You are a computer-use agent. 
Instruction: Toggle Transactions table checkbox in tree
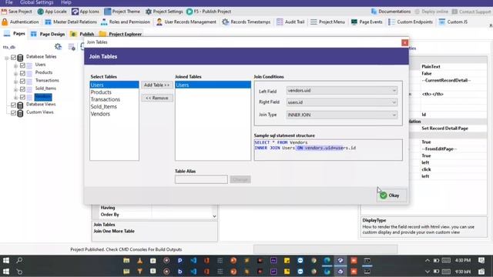click(22, 81)
